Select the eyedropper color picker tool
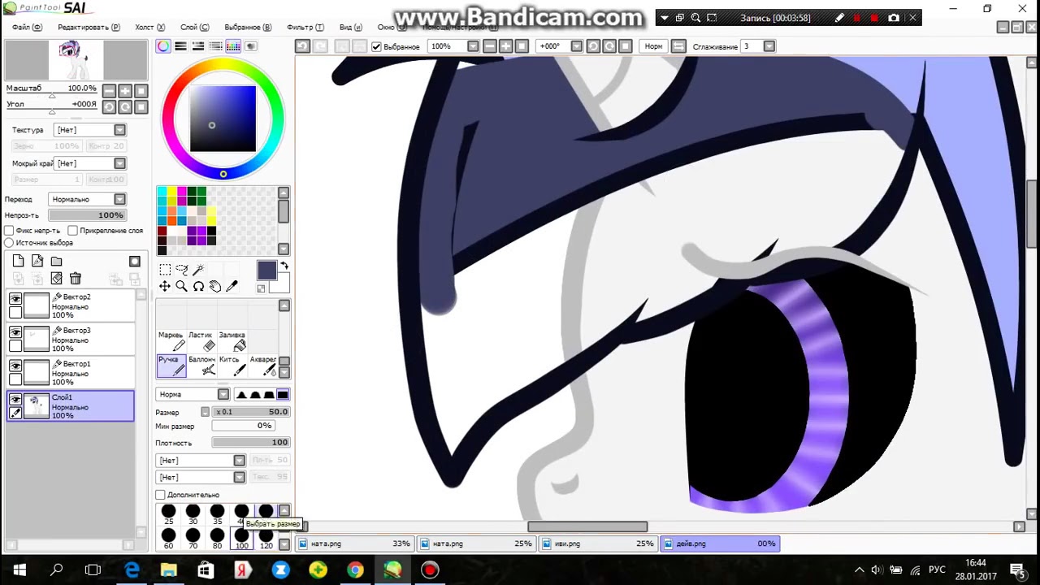Screen dimensions: 1040x585 pyautogui.click(x=232, y=286)
